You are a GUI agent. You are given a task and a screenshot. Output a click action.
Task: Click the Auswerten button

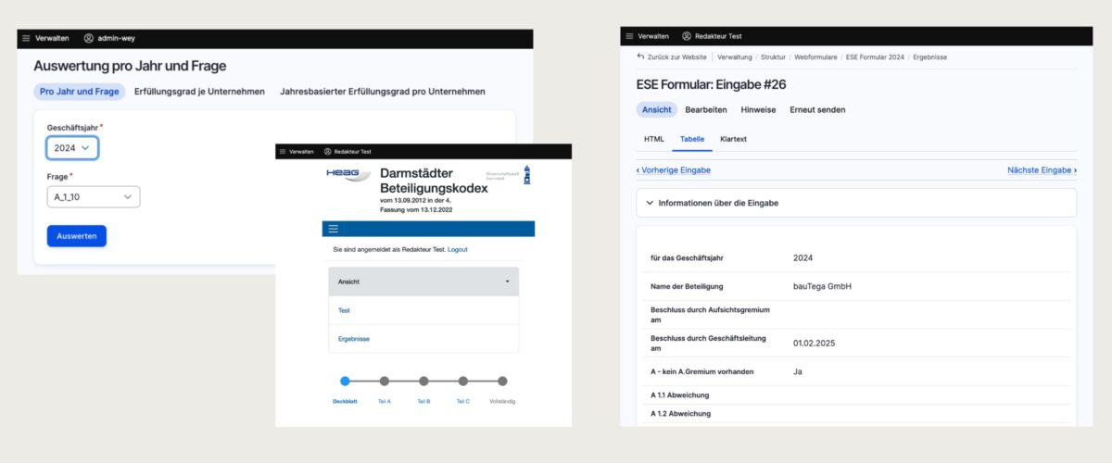point(77,236)
